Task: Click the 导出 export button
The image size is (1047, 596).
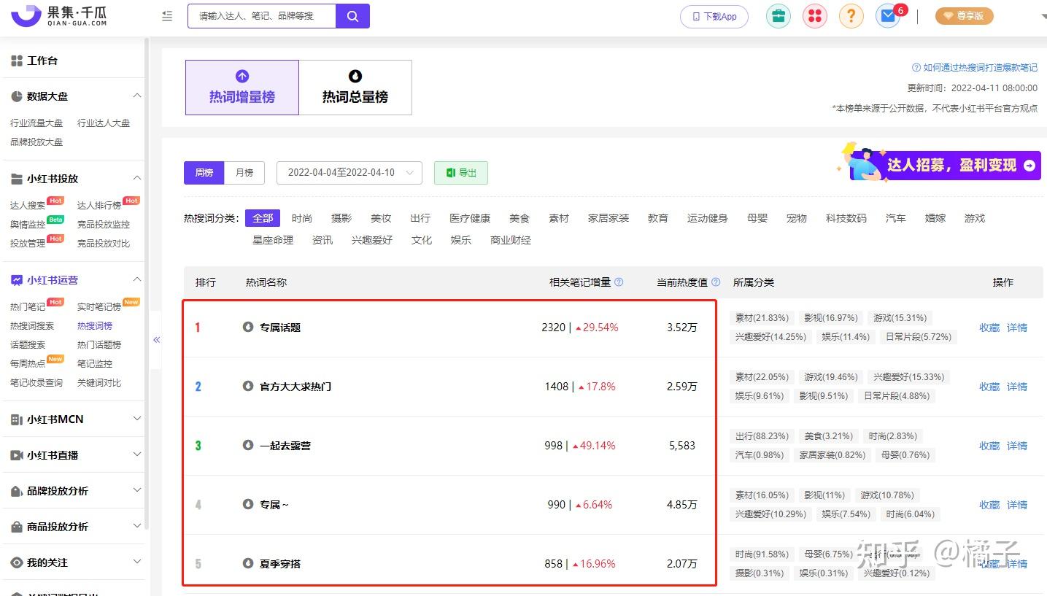Action: tap(461, 173)
